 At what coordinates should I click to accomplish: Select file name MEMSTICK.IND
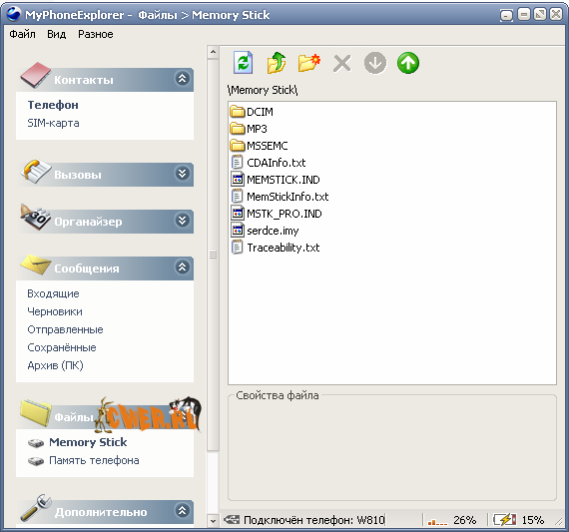[284, 180]
